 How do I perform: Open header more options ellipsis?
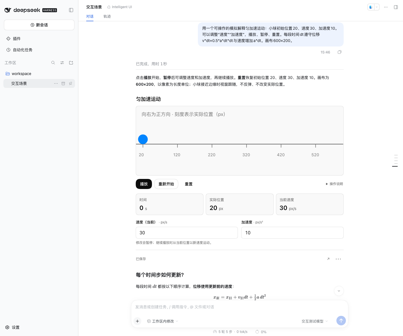[386, 7]
